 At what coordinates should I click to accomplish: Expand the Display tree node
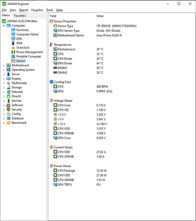click(x=4, y=79)
